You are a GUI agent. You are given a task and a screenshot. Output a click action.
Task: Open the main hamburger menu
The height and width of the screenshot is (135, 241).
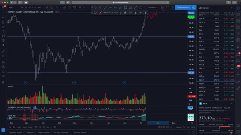tap(3, 7)
